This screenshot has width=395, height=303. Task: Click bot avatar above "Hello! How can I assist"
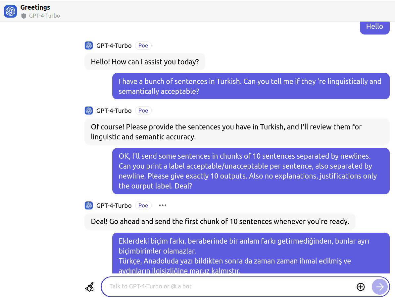tap(88, 45)
